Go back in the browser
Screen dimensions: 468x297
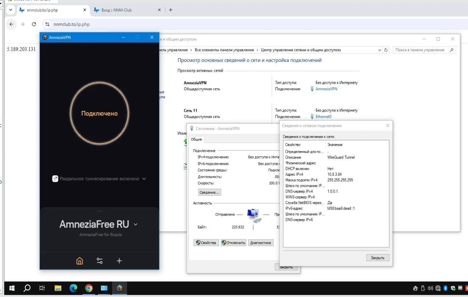[x=11, y=24]
